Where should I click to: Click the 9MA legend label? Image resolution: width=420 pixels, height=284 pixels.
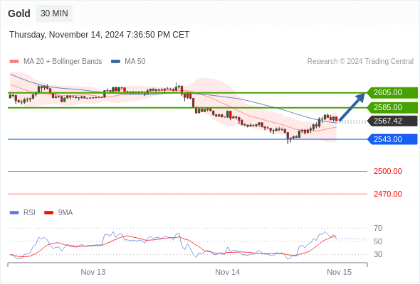(65, 213)
